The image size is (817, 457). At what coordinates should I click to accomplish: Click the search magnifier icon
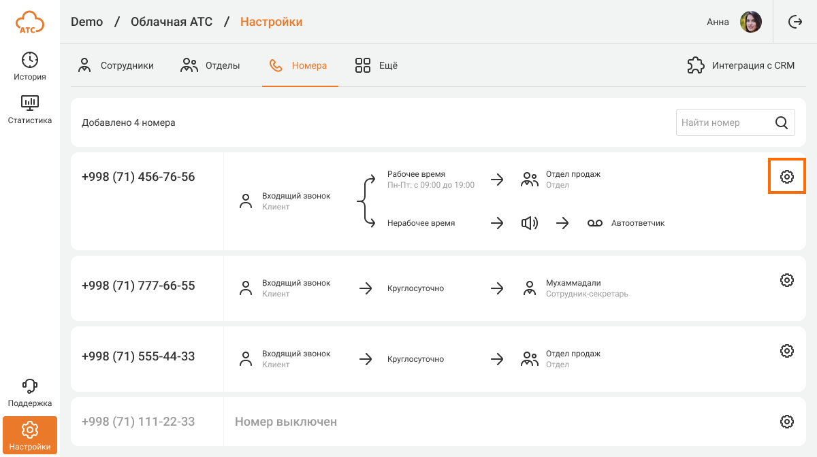tap(782, 123)
